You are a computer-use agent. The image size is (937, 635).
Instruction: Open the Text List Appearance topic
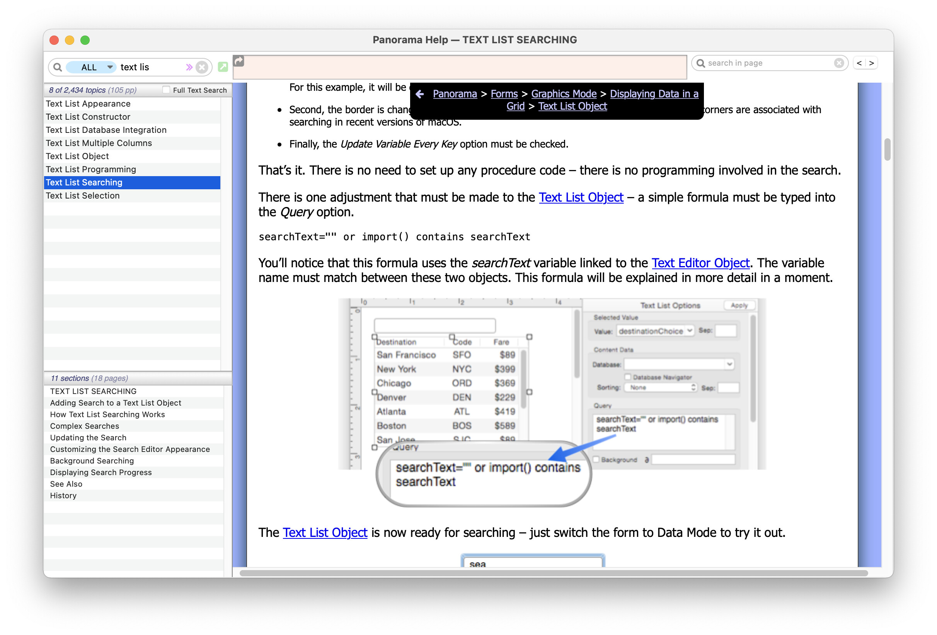132,104
